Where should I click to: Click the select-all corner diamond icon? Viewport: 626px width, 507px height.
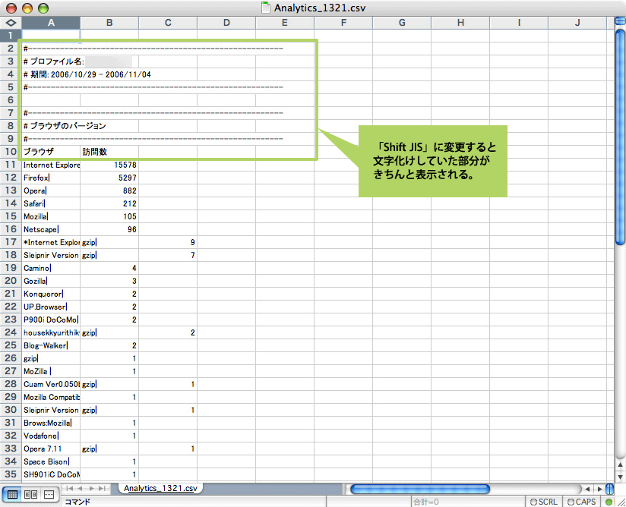(x=11, y=23)
